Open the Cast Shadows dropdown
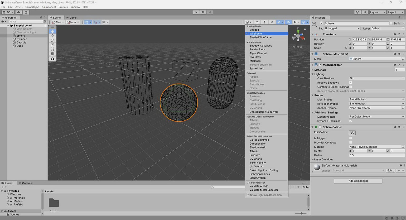The width and height of the screenshot is (406, 220). tap(376, 78)
